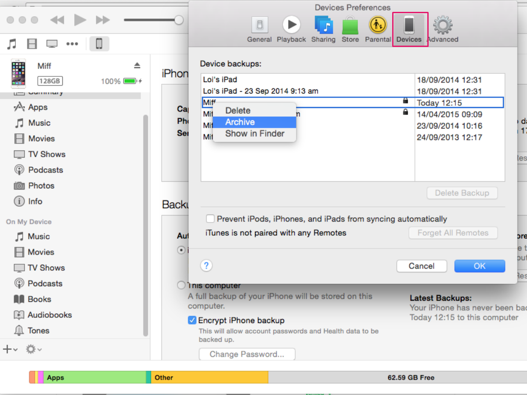Switch to the Sharing preferences tab
This screenshot has height=395, width=527.
323,29
